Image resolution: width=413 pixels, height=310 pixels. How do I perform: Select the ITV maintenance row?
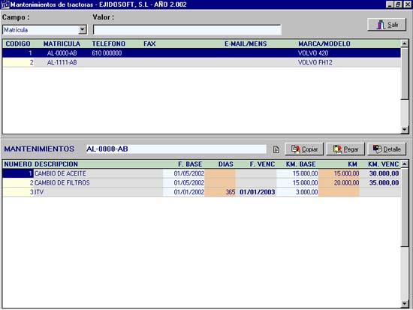201,192
